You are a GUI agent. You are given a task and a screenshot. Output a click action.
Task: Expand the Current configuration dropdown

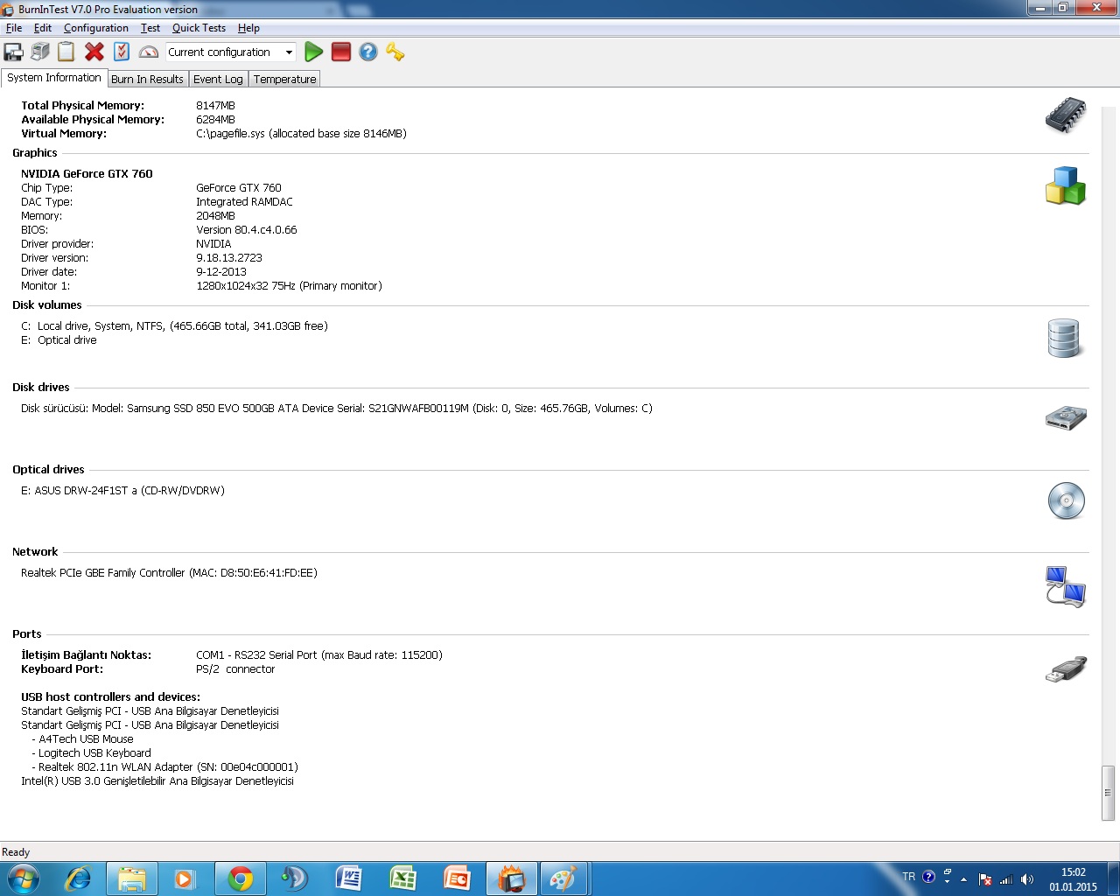pyautogui.click(x=289, y=52)
